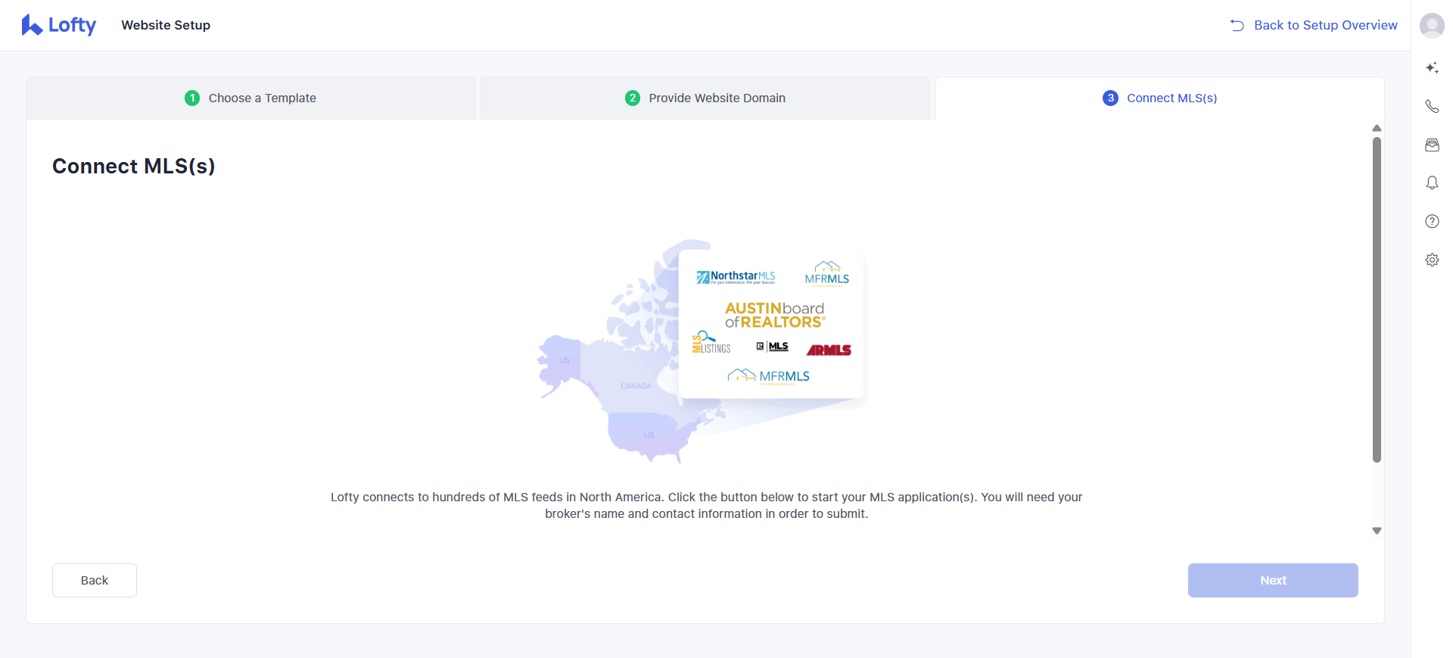Select the Connect MLS(s) step tab

point(1160,98)
